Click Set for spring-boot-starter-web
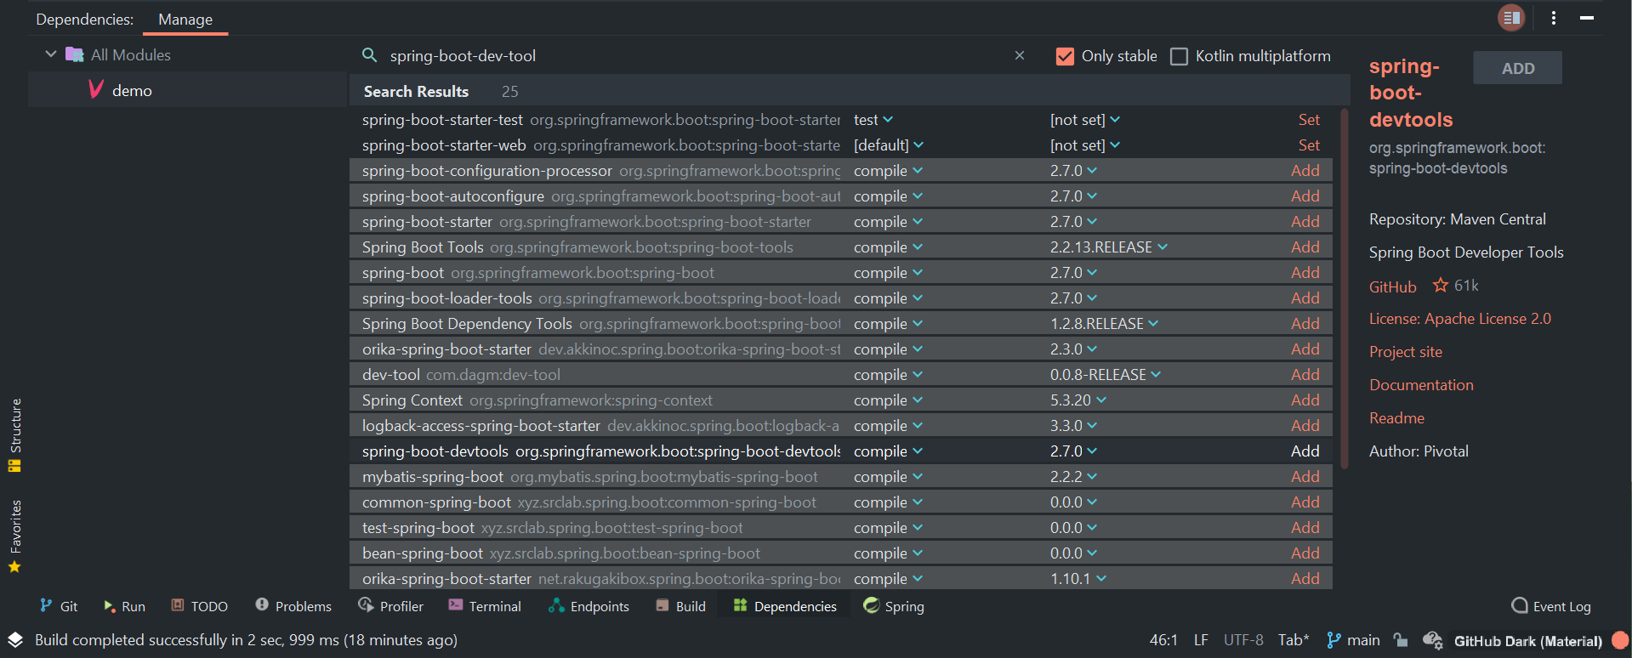The image size is (1632, 658). click(1310, 145)
